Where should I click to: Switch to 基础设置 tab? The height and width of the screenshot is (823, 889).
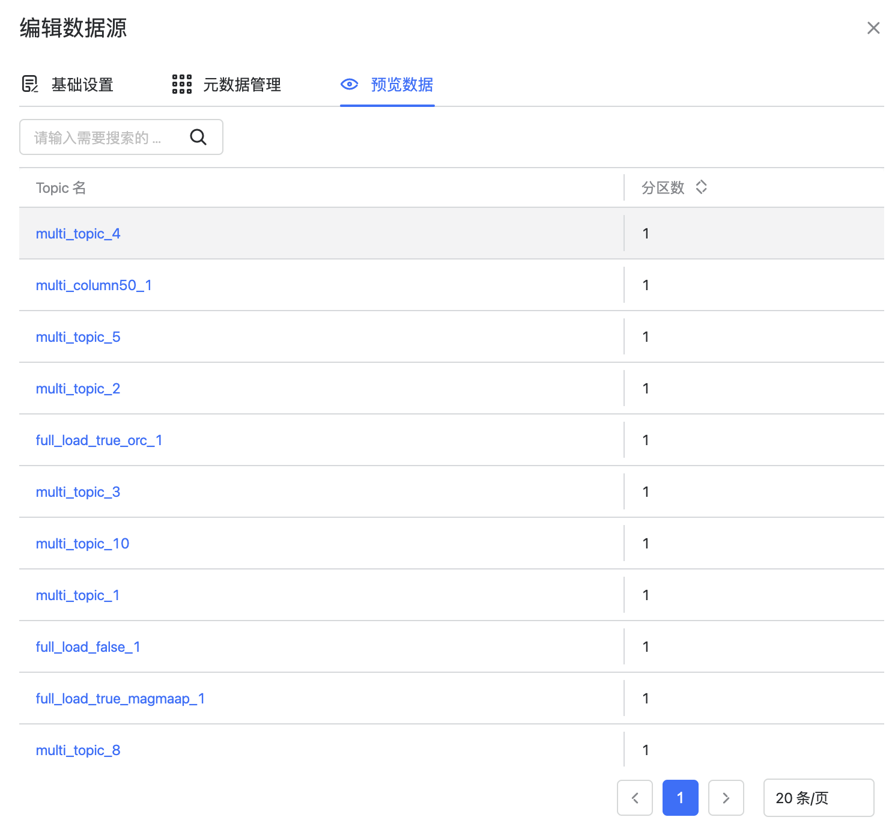pos(82,85)
